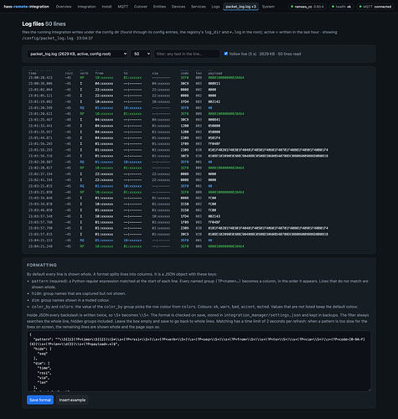Click the via column header
Screen dimensions: 398x419
tap(155, 73)
